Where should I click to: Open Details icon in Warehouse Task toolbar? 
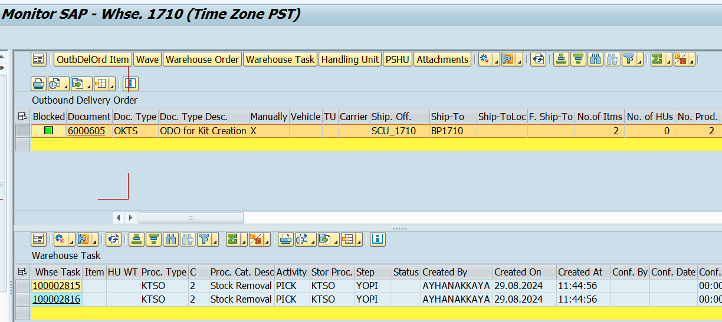39,239
